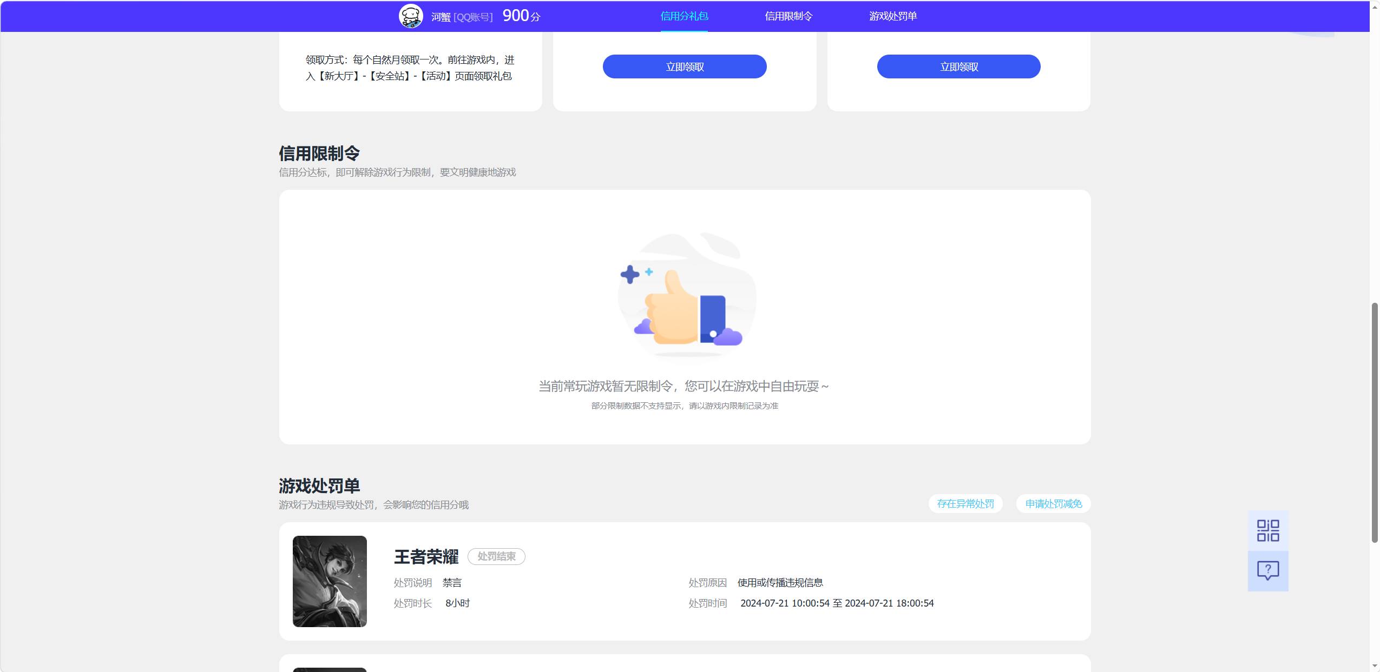
Task: Click 游戏处罚单 section heading
Action: click(x=319, y=486)
